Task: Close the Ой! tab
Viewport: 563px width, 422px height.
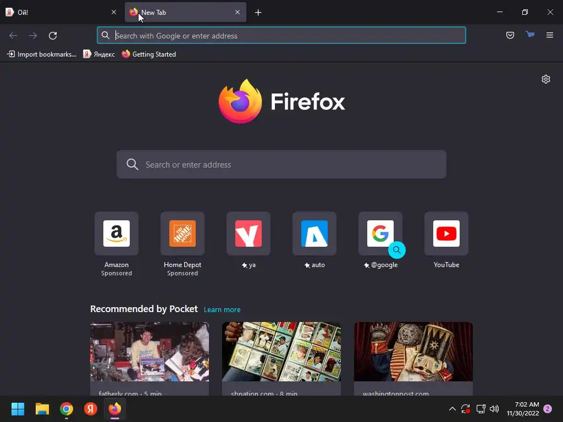Action: [114, 12]
